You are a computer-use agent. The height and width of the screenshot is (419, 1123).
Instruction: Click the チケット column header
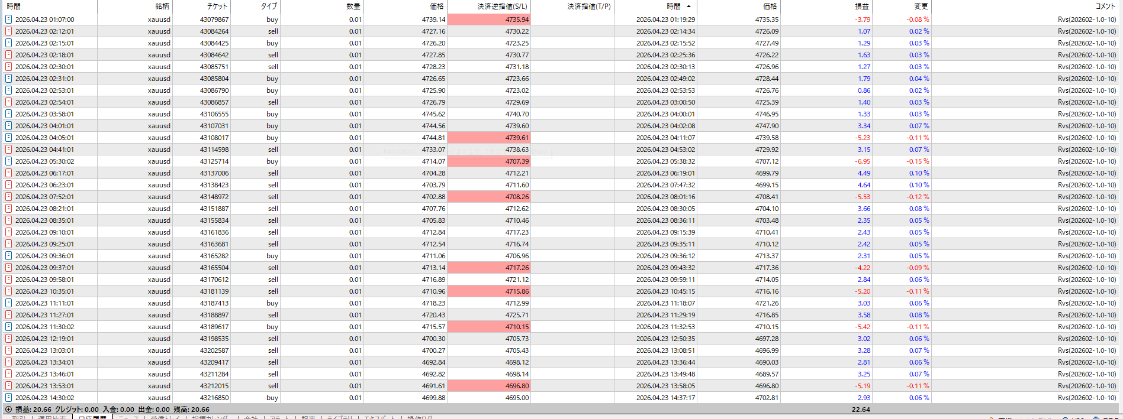217,7
